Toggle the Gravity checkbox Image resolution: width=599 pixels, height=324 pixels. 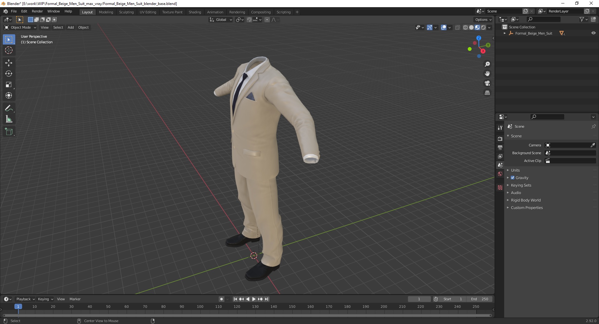513,178
